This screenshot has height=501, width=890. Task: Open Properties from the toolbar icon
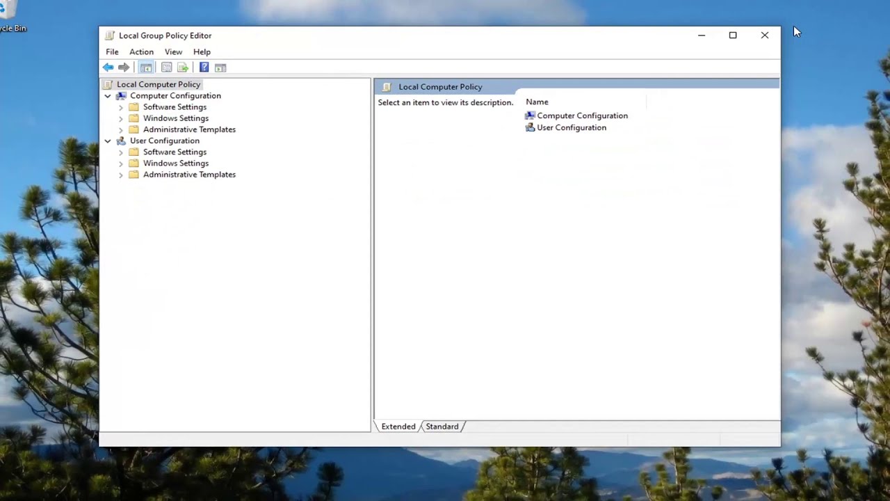166,67
